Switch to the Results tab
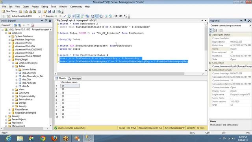This screenshot has height=142, width=252. point(61,78)
